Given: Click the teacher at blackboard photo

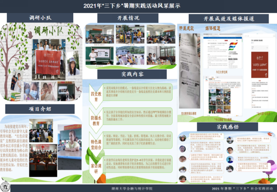Looking at the screenshot, I should (x=100, y=55).
